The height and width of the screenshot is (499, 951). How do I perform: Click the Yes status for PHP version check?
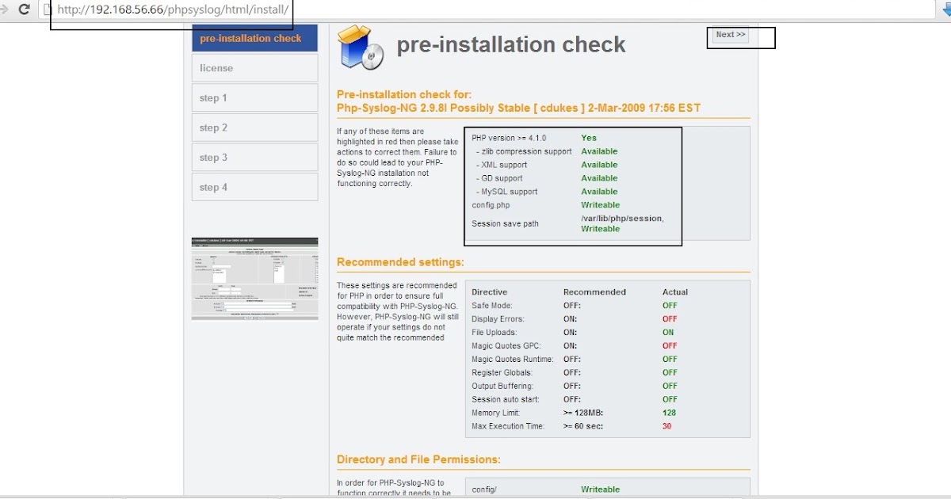pyautogui.click(x=588, y=137)
